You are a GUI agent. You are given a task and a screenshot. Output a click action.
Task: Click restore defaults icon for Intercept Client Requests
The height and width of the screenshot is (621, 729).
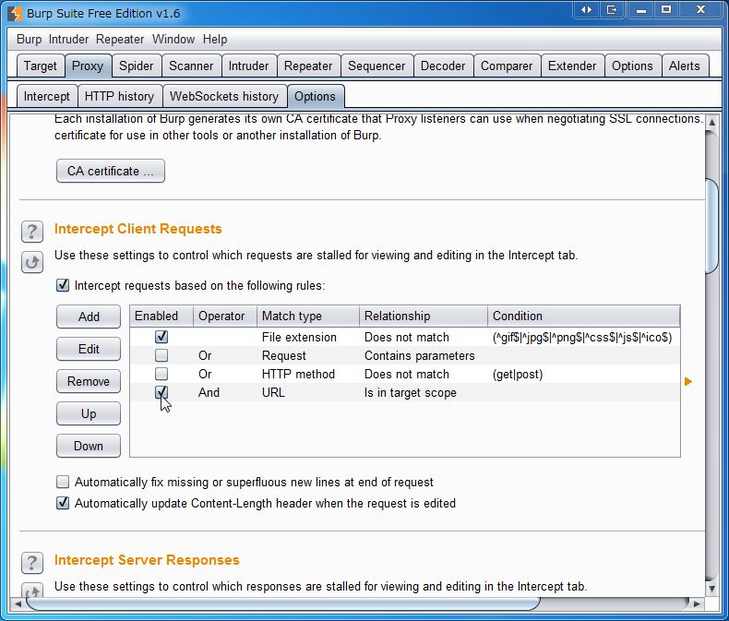coord(32,262)
